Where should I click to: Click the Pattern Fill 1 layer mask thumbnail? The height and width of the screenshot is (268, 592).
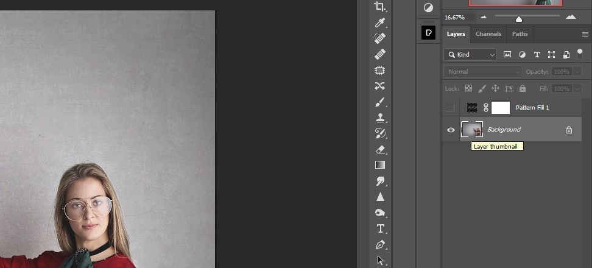[501, 108]
